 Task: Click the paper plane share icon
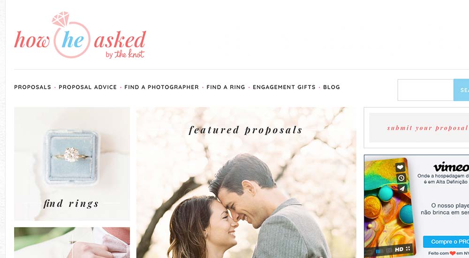(402, 188)
